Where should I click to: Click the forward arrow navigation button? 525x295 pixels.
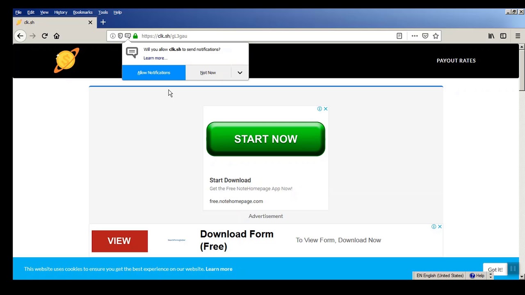point(33,36)
